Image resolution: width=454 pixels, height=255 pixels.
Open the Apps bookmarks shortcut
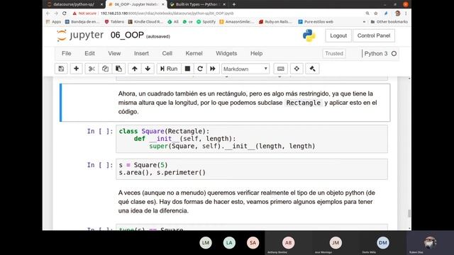[x=54, y=22]
